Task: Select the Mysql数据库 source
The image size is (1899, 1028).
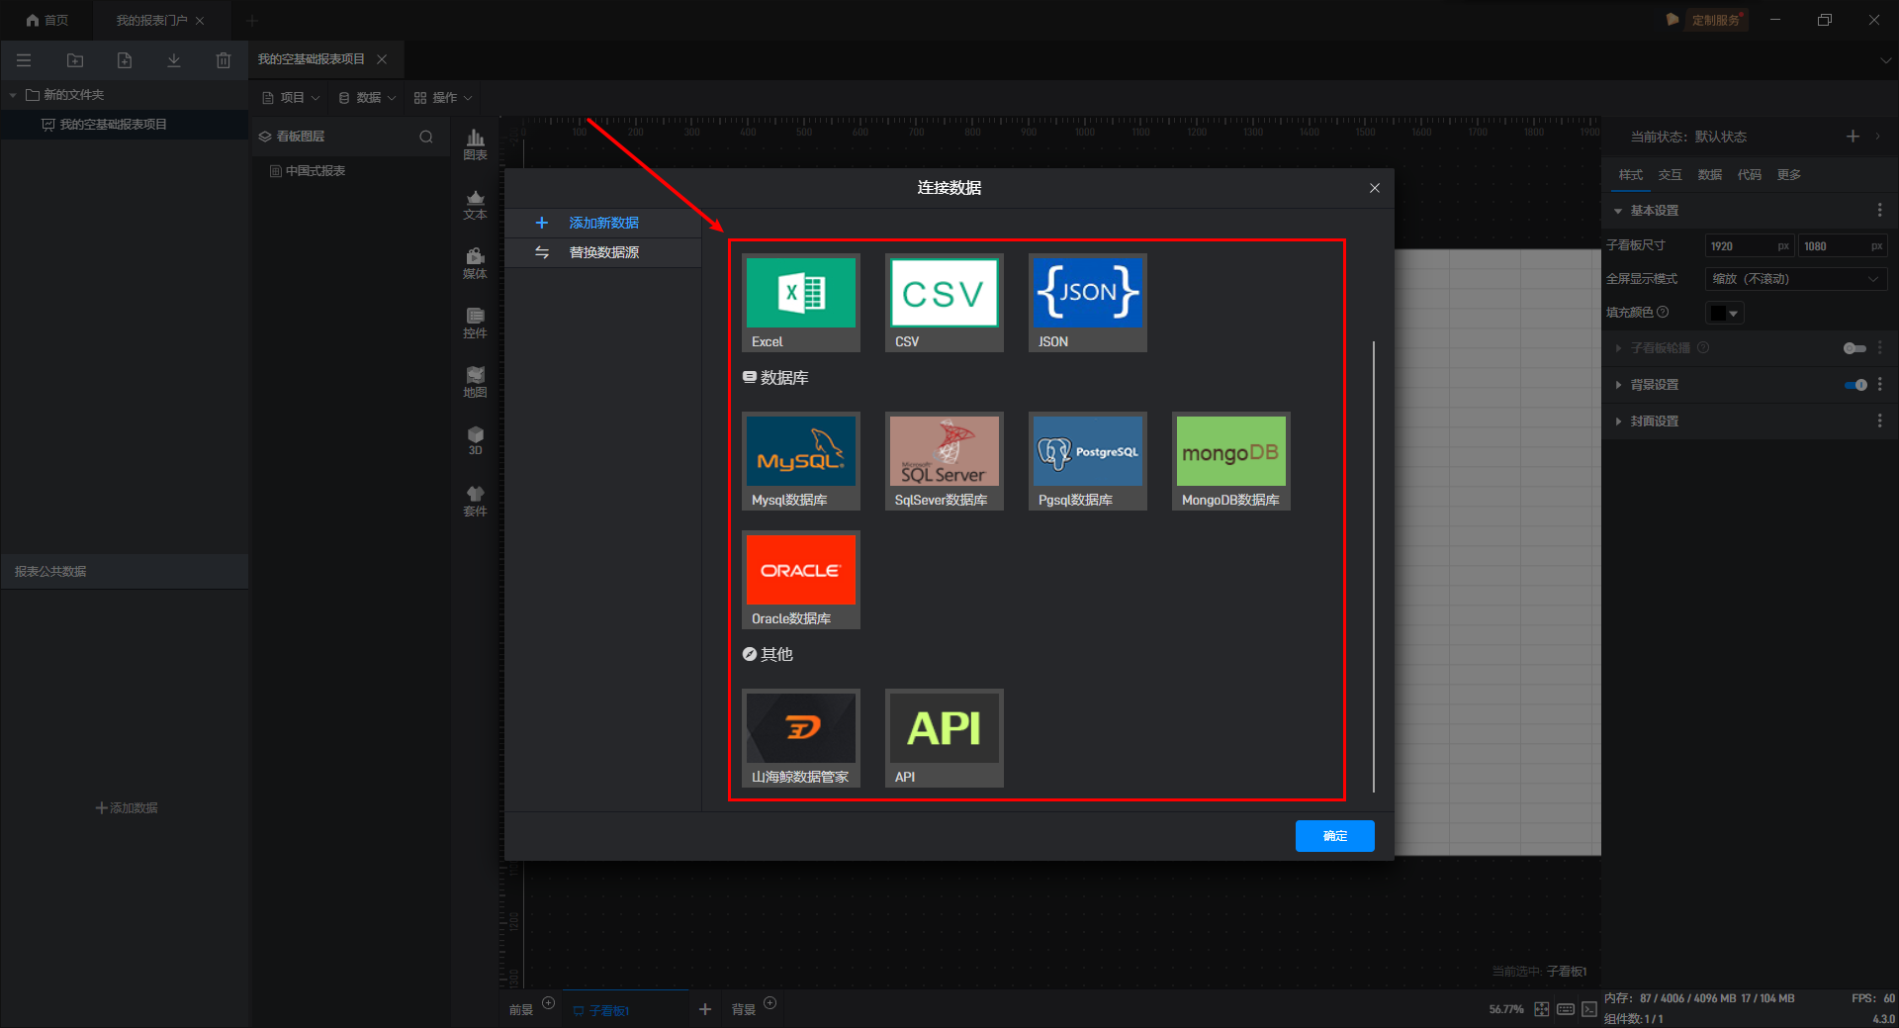Action: (801, 461)
